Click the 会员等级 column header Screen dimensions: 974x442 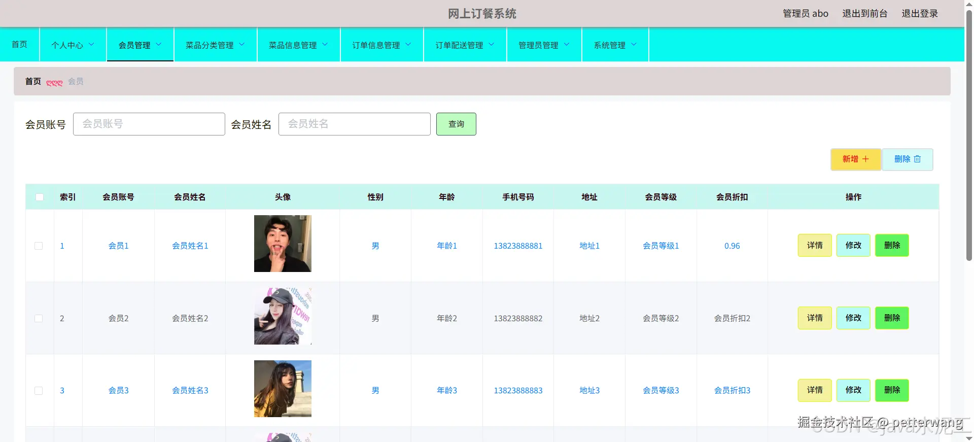(x=660, y=197)
